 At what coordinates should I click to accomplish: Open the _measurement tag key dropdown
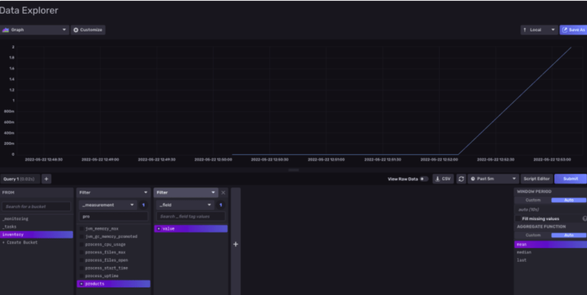(x=108, y=205)
